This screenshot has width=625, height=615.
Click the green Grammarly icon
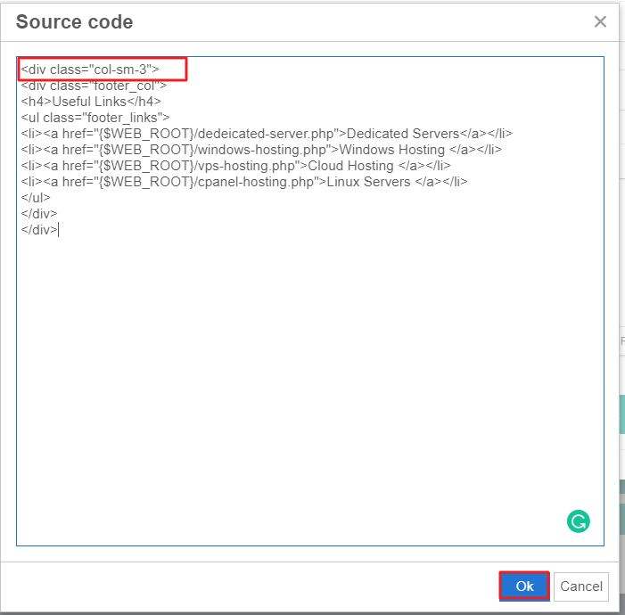578,521
